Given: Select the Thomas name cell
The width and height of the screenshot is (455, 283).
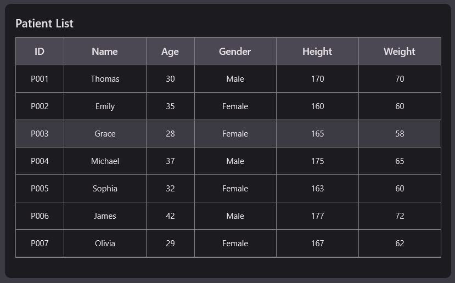Looking at the screenshot, I should 105,79.
